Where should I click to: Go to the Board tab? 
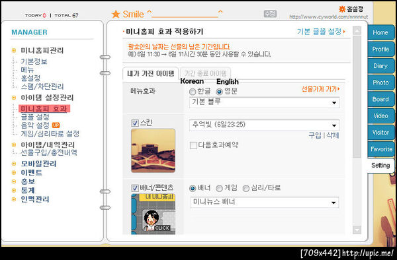[x=380, y=99]
